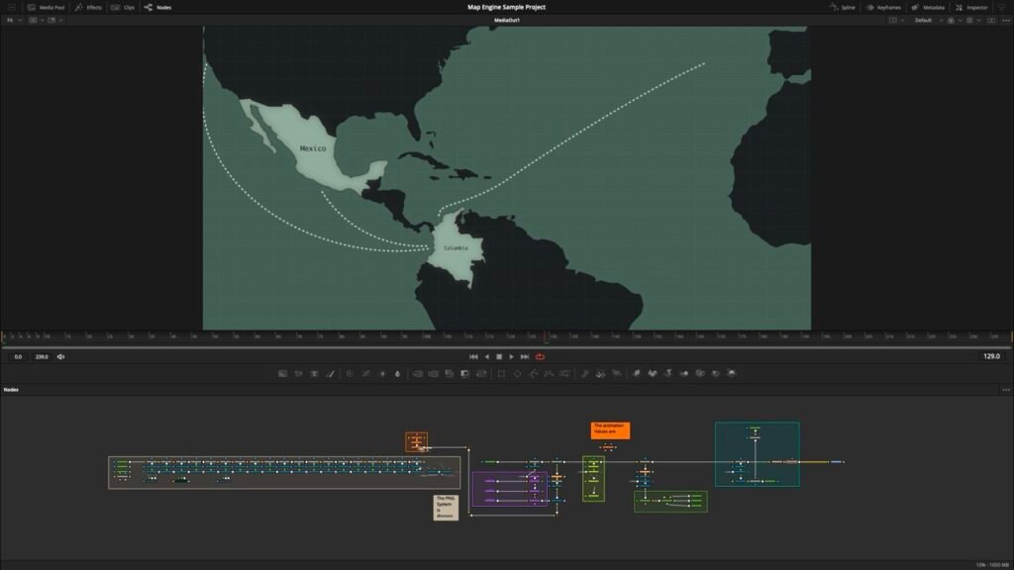Toggle the Inspector panel

tap(971, 7)
